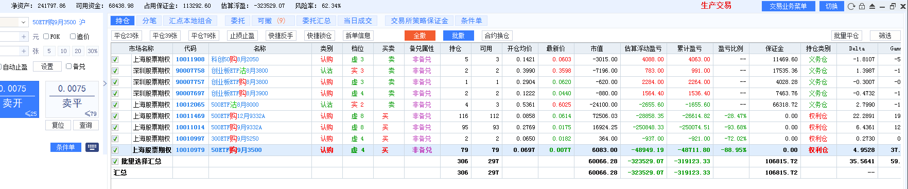Click the 查询 query button

pos(85,125)
